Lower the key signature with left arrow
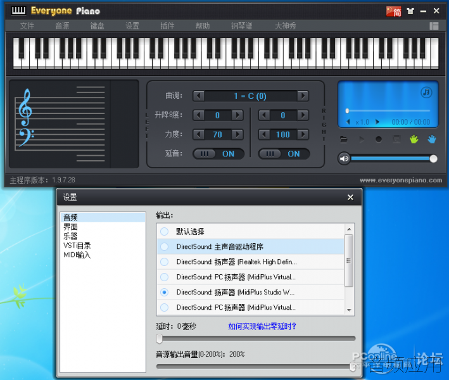Screen dimensions: 449x380 tap(198, 96)
